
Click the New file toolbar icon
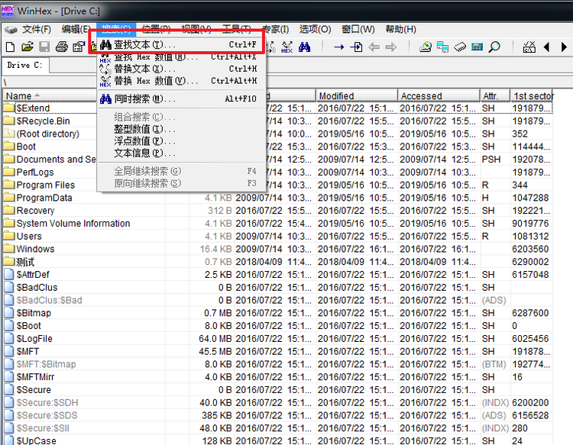pos(10,47)
